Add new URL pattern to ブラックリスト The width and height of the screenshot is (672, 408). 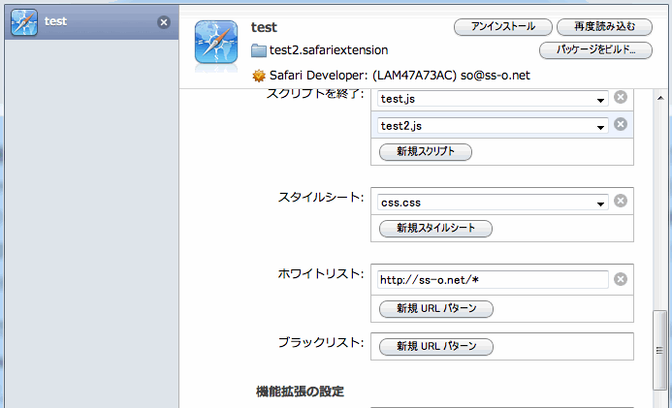click(435, 347)
